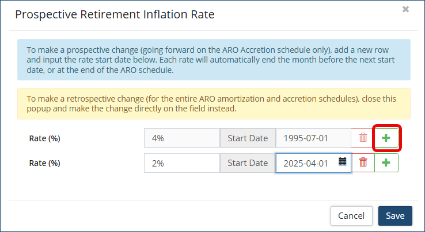Click the 1995-07-01 start date field
The image size is (425, 232).
click(x=313, y=138)
